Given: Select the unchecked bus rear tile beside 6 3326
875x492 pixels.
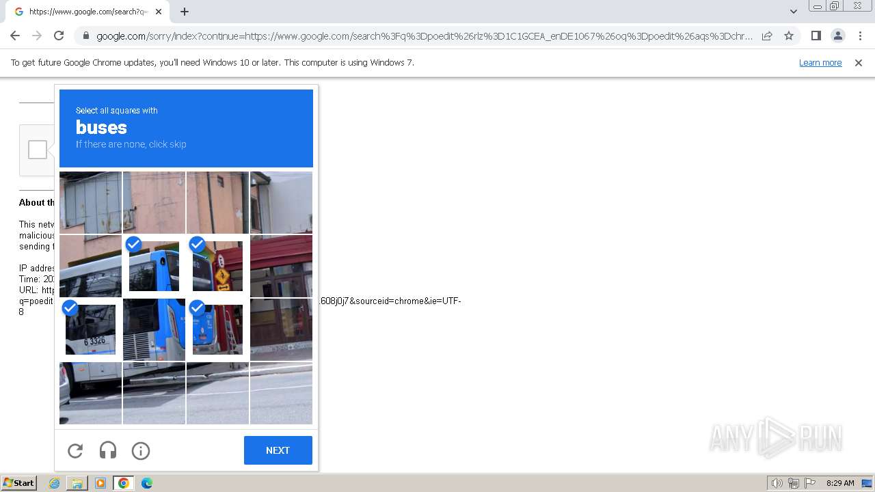Looking at the screenshot, I should pyautogui.click(x=154, y=329).
